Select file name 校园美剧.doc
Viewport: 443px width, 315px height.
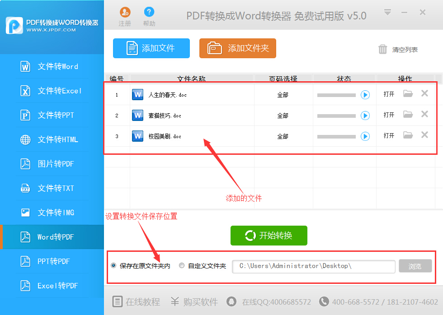tap(165, 136)
